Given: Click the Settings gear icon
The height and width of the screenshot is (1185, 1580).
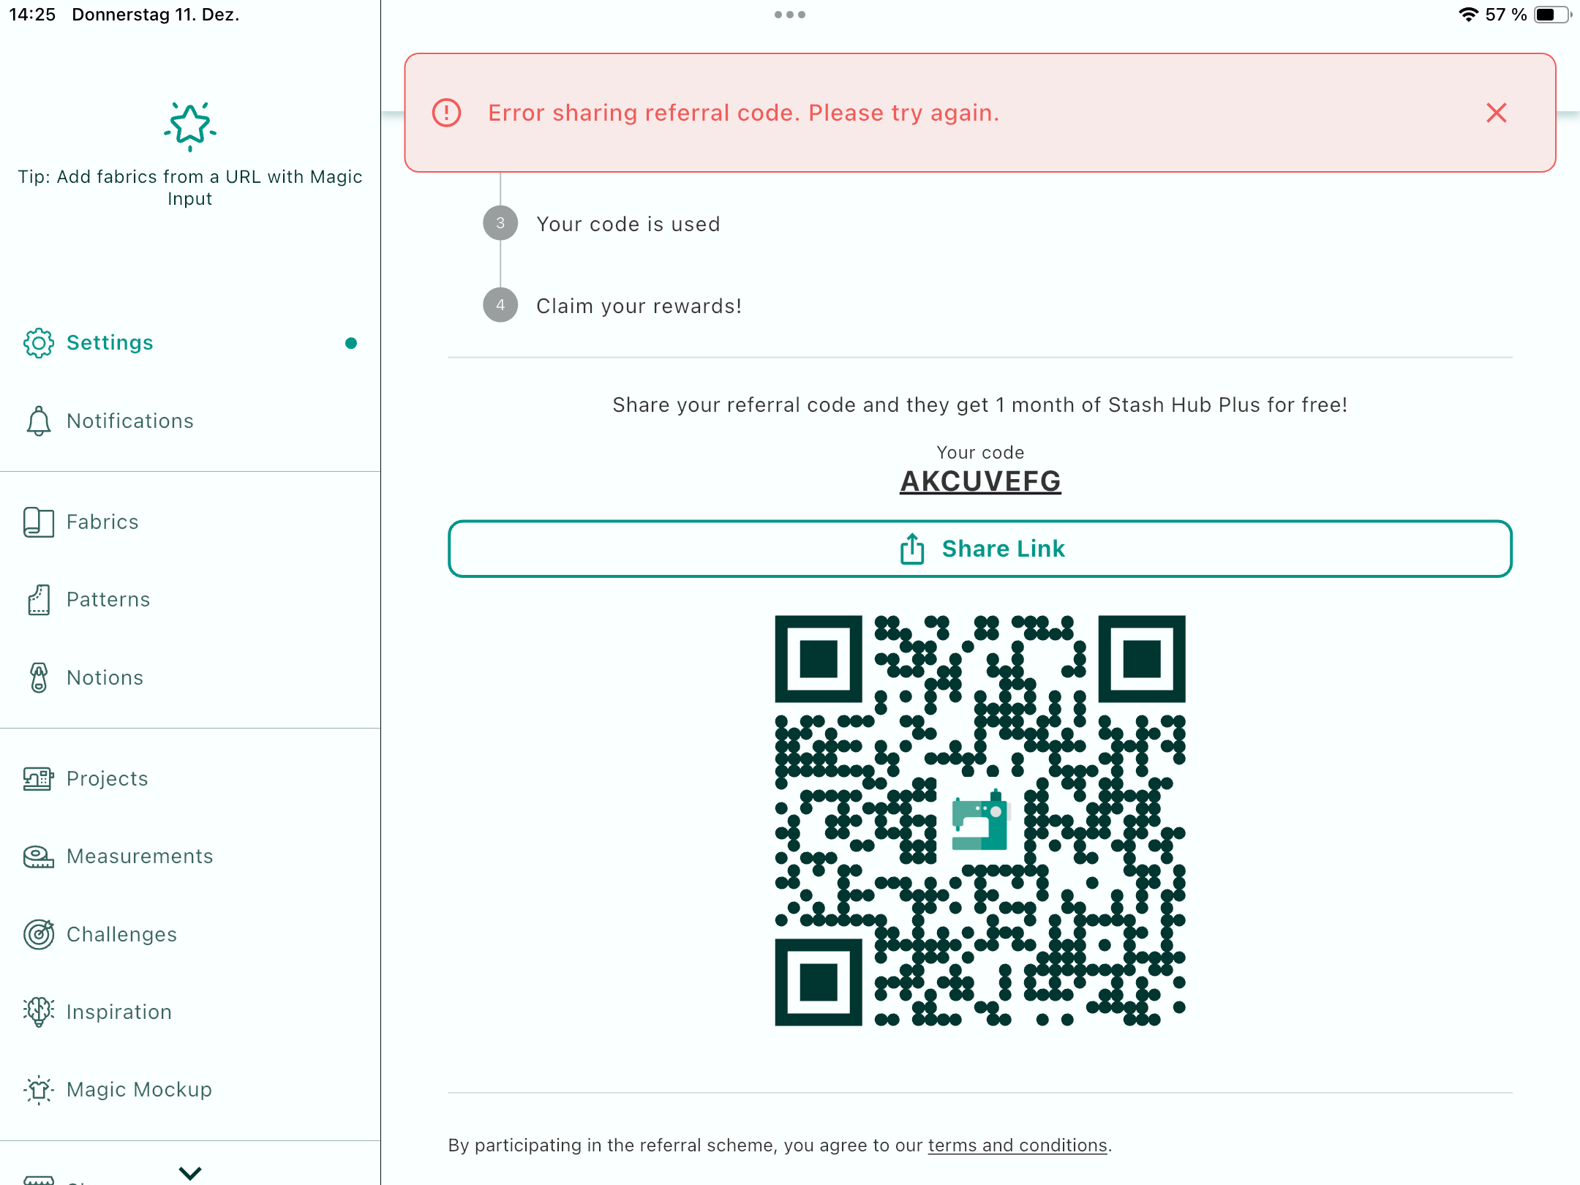Looking at the screenshot, I should (x=38, y=343).
